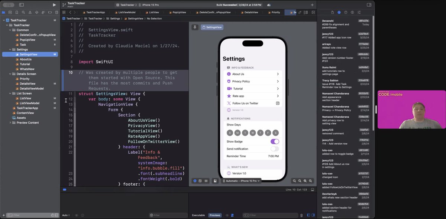Switch to the DetailsView tab

tap(249, 12)
